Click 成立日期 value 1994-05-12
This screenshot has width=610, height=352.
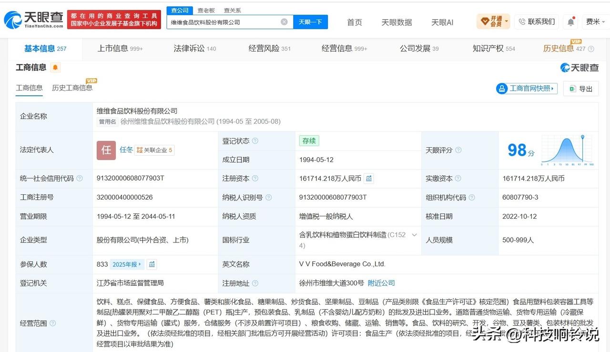(x=317, y=160)
